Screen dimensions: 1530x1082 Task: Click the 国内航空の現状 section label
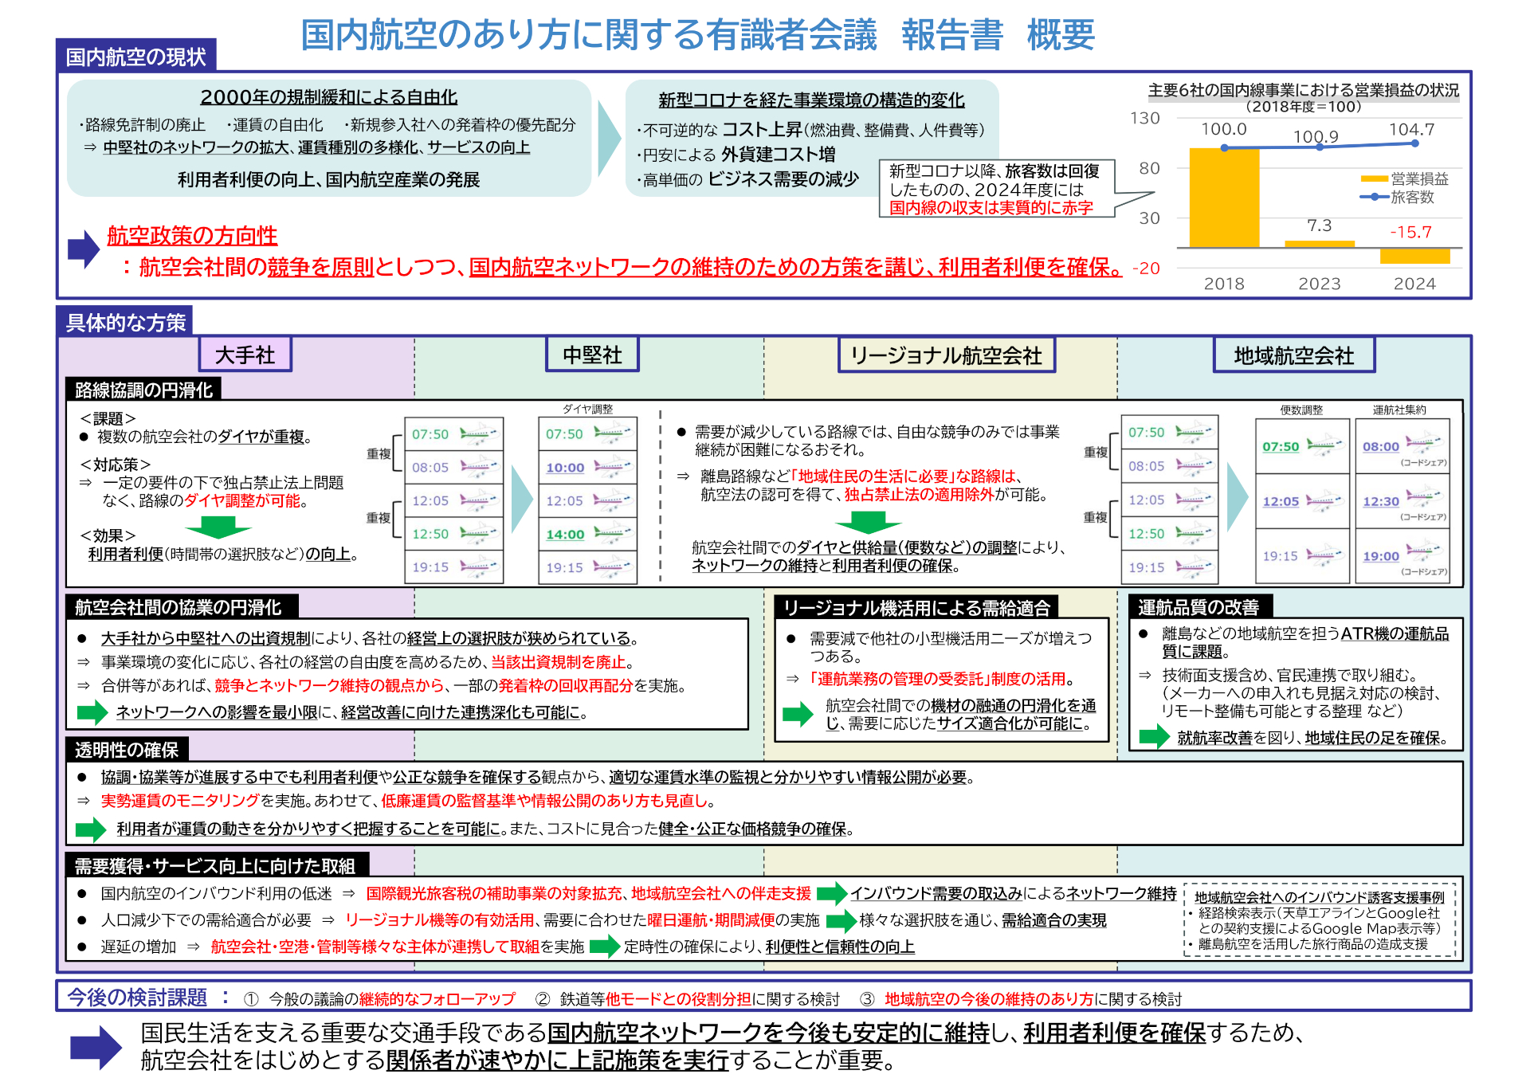pos(136,56)
